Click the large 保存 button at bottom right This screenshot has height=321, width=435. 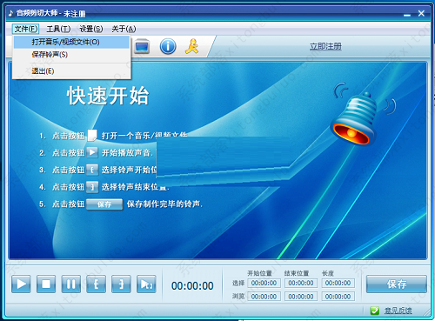(397, 284)
